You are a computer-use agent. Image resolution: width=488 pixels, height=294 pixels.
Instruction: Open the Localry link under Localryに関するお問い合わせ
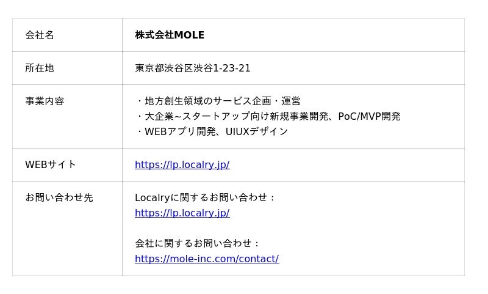click(182, 213)
